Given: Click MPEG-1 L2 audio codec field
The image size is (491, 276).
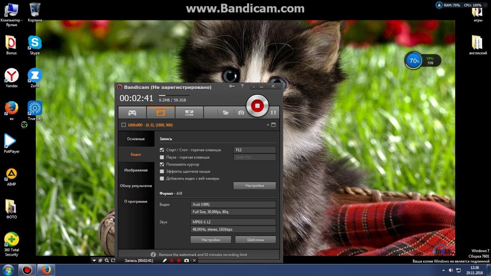Looking at the screenshot, I should pos(233,222).
